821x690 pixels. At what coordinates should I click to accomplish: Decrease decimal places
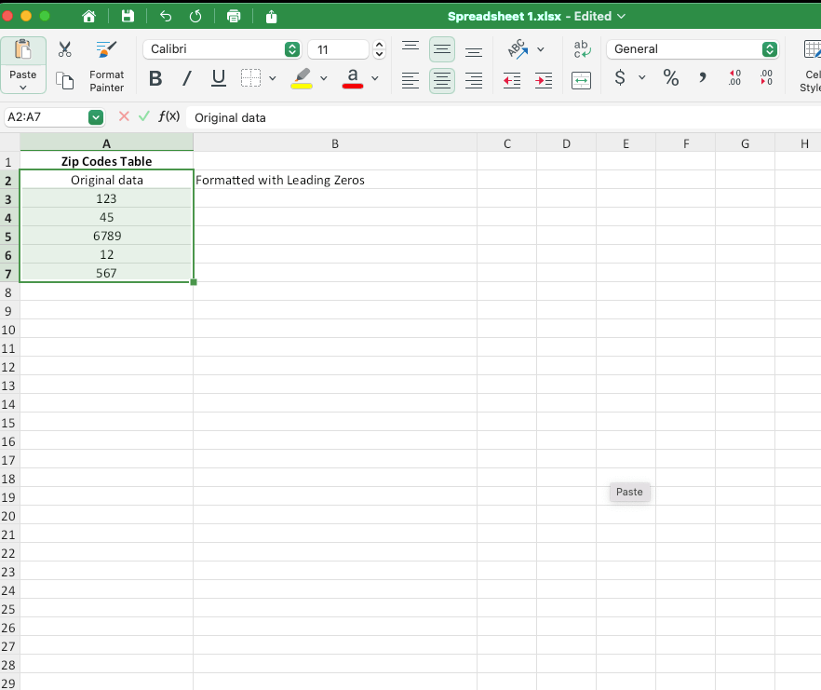click(x=766, y=78)
